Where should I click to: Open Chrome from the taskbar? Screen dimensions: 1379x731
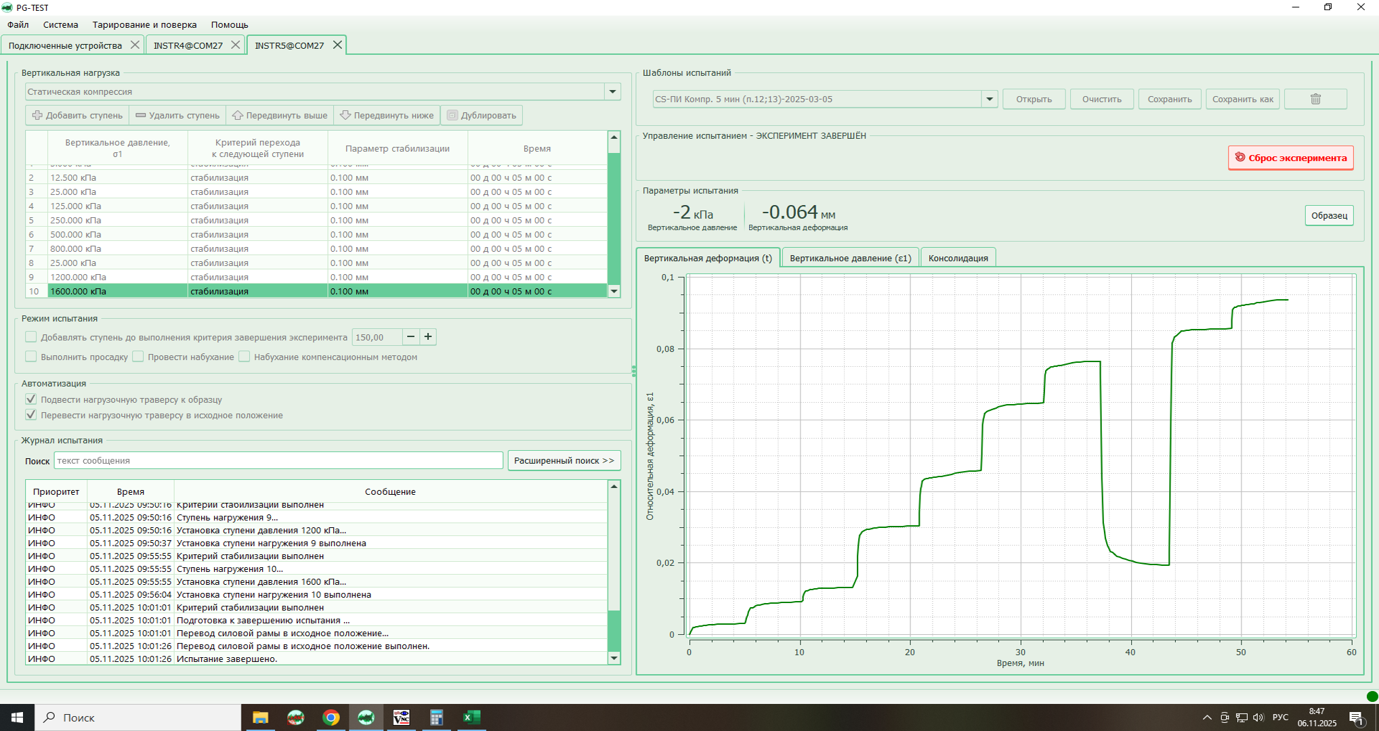[x=331, y=717]
